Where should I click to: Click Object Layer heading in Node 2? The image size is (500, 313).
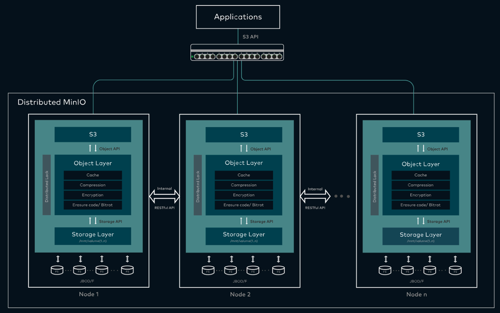[x=244, y=163]
